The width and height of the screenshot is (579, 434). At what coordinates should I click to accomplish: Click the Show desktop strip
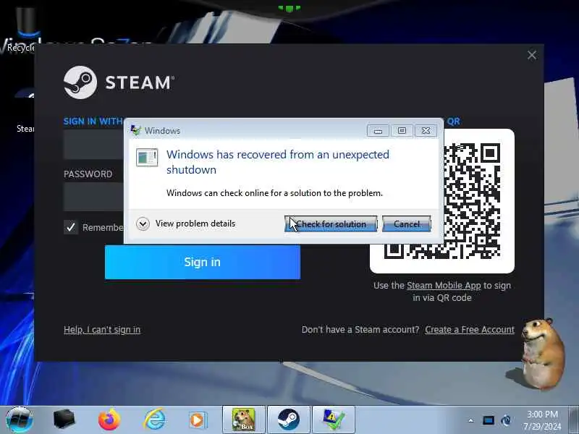pyautogui.click(x=573, y=420)
